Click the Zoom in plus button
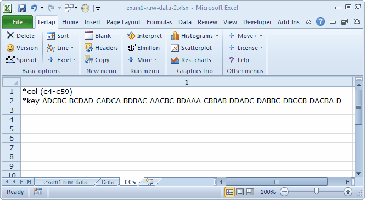The height and width of the screenshot is (200, 365). tap(348, 192)
